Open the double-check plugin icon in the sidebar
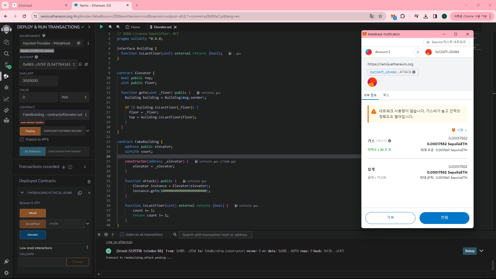The height and width of the screenshot is (279, 496). (6, 110)
